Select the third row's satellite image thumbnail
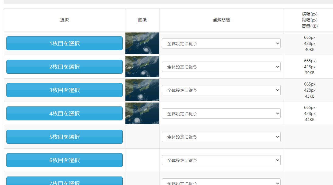 (142, 90)
